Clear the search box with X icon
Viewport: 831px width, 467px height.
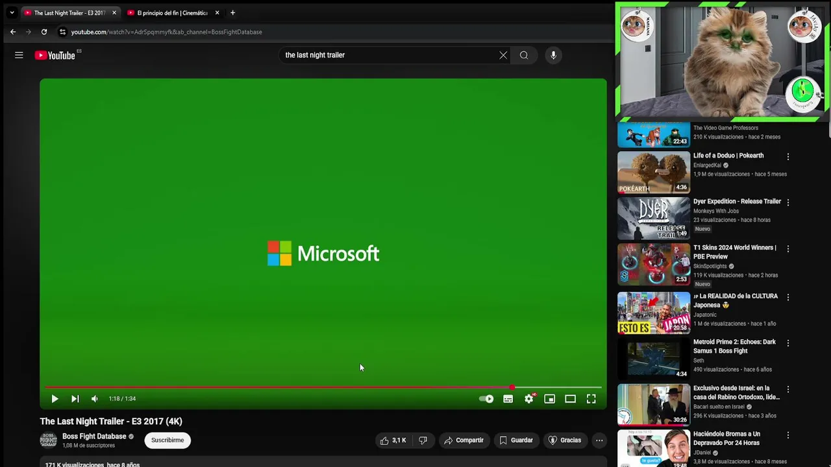[503, 55]
